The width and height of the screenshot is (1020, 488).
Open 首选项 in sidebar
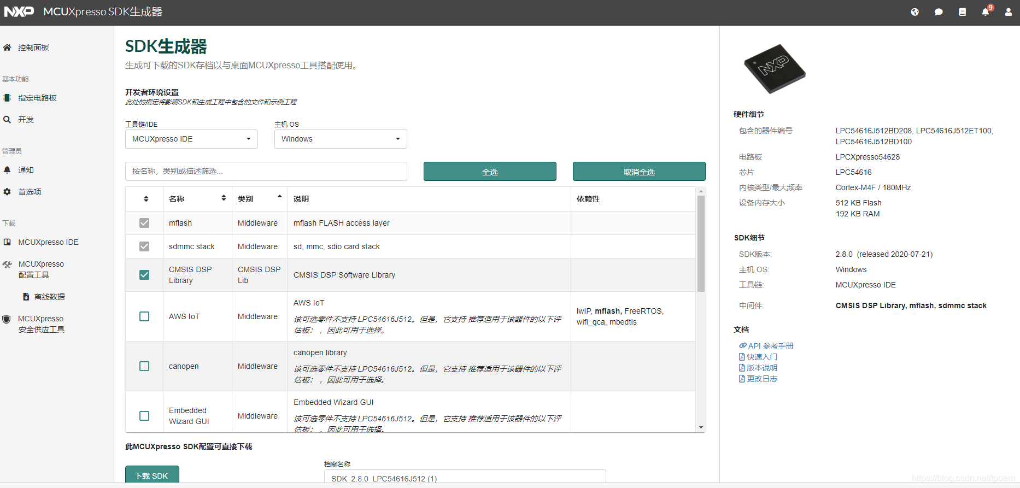pyautogui.click(x=30, y=192)
